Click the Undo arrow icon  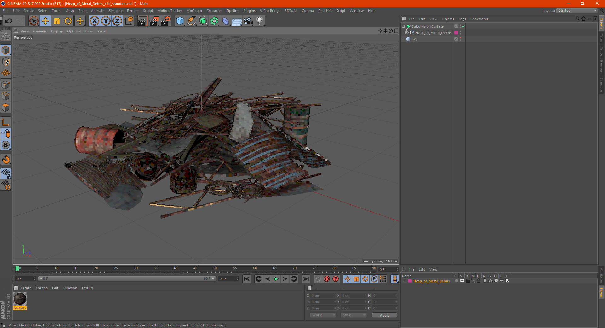tap(9, 21)
